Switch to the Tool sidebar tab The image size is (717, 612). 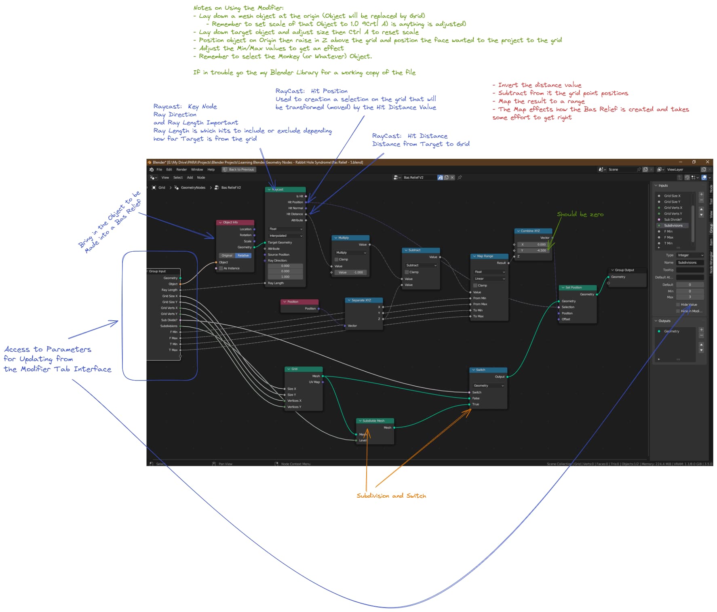(x=711, y=201)
